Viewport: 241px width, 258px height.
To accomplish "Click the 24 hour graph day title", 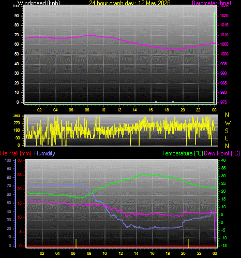I will 130,3.
